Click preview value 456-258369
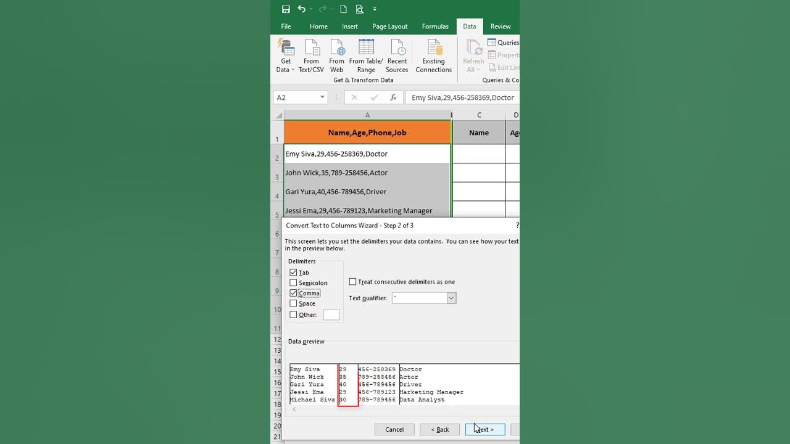Image resolution: width=790 pixels, height=444 pixels. [x=377, y=369]
